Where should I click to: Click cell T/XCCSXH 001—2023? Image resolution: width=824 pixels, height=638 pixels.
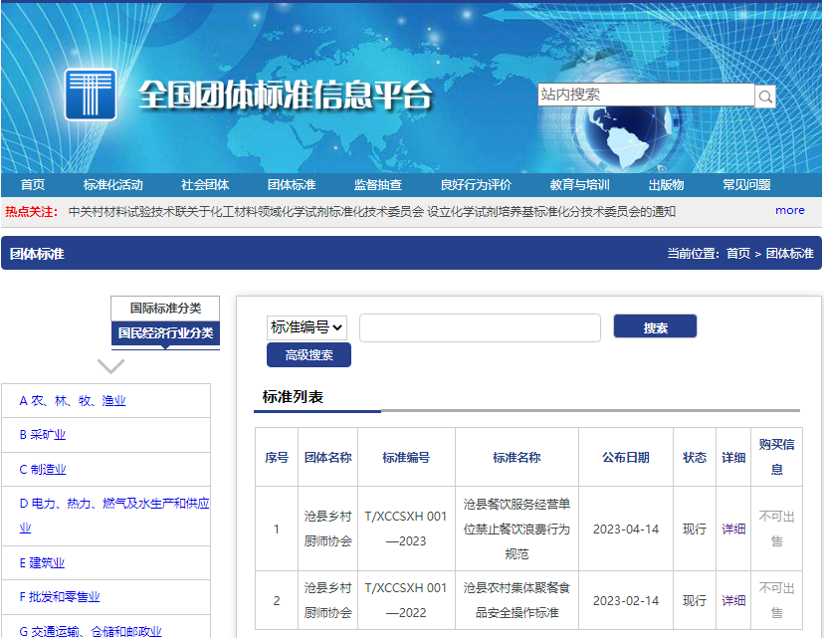tap(406, 529)
